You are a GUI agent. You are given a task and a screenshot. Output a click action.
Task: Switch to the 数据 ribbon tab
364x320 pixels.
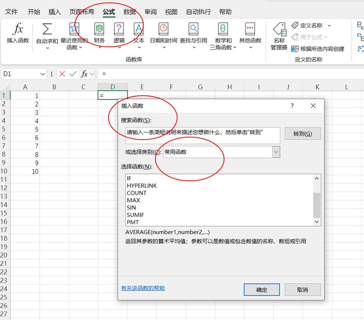(x=130, y=12)
